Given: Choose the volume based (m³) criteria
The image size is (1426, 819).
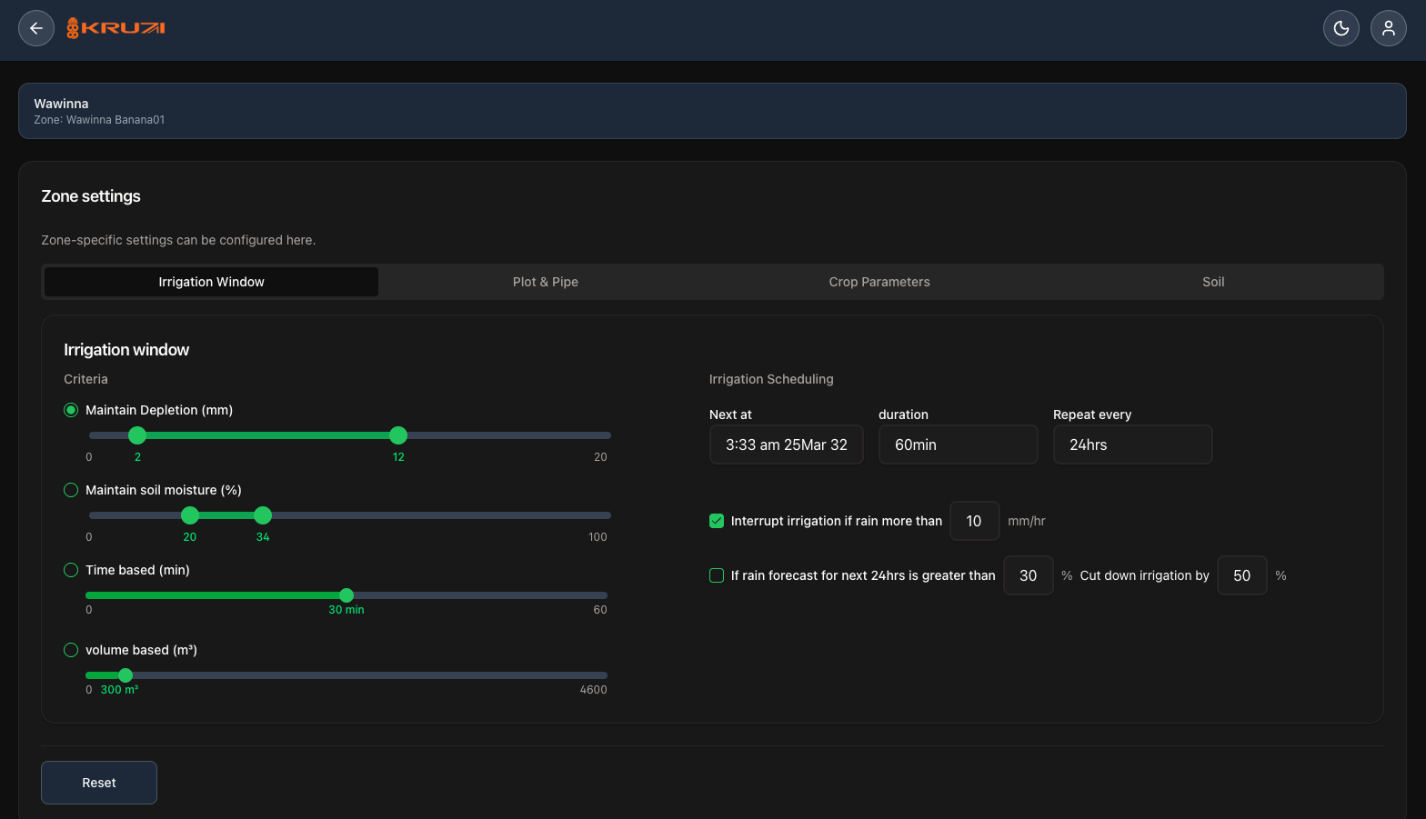Looking at the screenshot, I should pos(71,650).
